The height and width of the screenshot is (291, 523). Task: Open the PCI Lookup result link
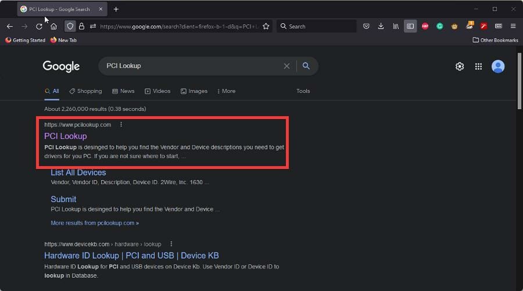click(65, 136)
